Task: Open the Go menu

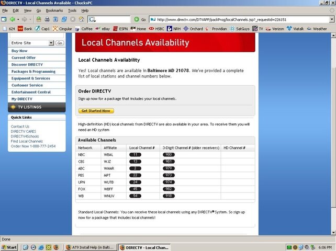Action: click(x=39, y=10)
